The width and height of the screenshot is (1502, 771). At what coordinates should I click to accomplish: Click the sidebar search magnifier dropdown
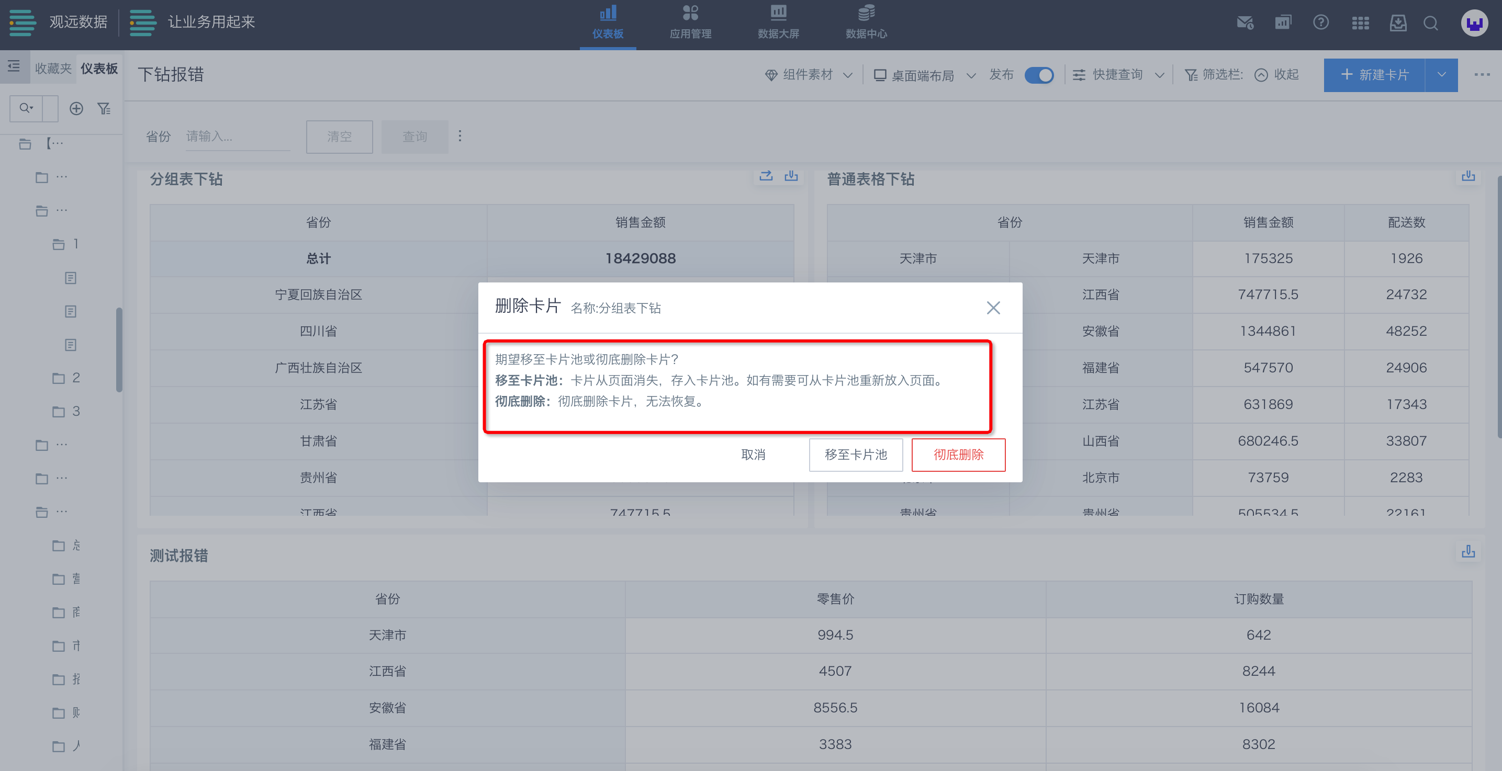(x=26, y=108)
